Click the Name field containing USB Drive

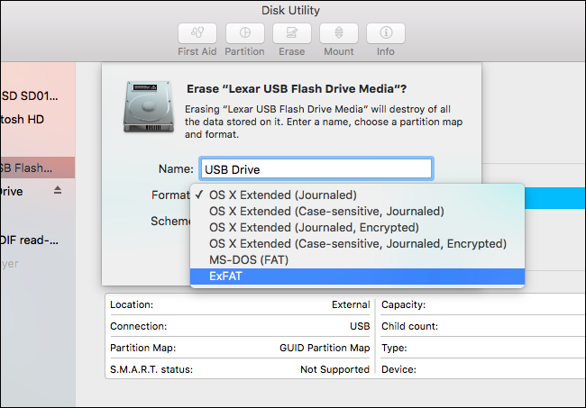point(316,168)
